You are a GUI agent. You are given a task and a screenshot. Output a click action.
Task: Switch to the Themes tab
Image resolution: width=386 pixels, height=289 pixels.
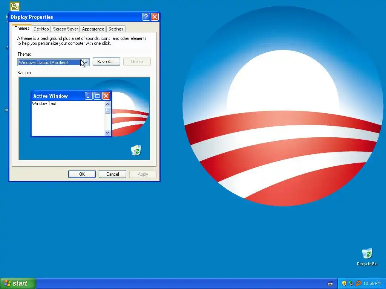[22, 28]
